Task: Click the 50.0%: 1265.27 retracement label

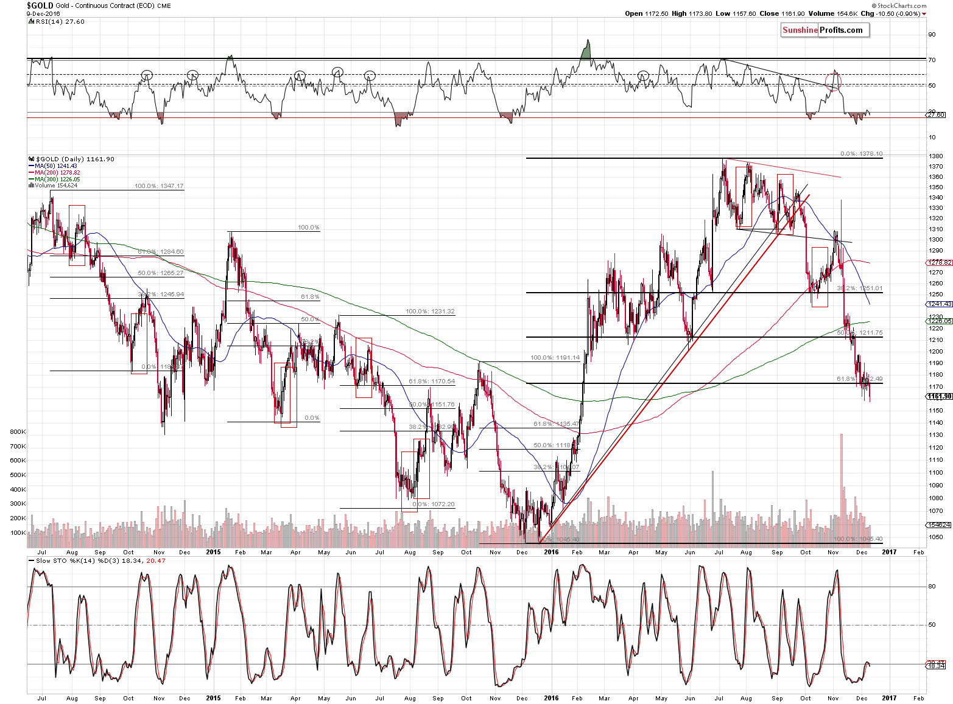Action: [161, 273]
